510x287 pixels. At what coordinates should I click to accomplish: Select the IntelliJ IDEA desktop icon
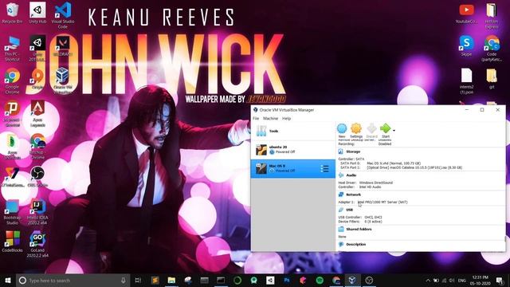[37, 212]
